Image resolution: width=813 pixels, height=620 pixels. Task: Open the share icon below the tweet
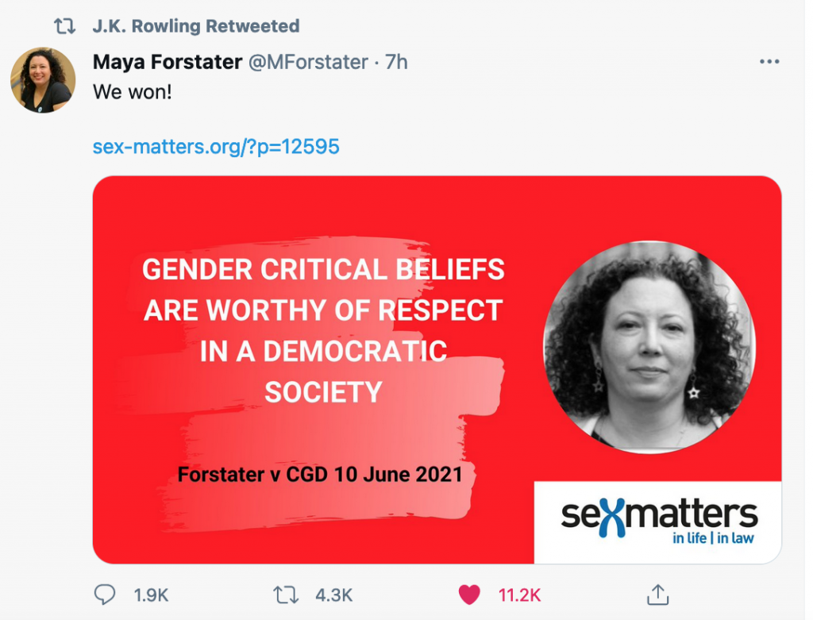coord(657,595)
